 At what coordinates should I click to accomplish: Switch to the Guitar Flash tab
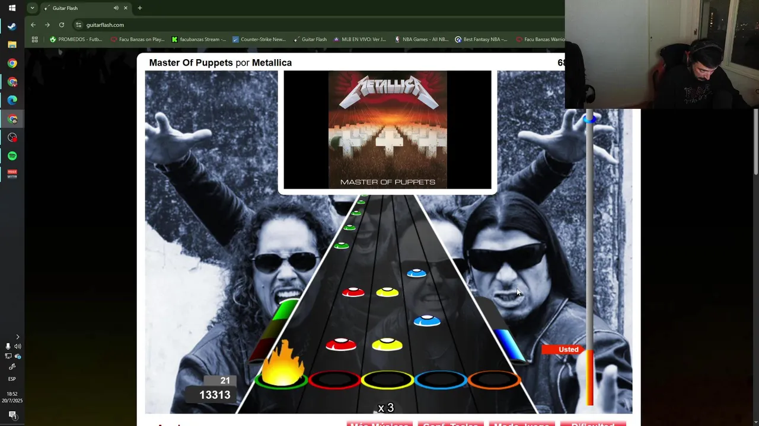[x=85, y=8]
